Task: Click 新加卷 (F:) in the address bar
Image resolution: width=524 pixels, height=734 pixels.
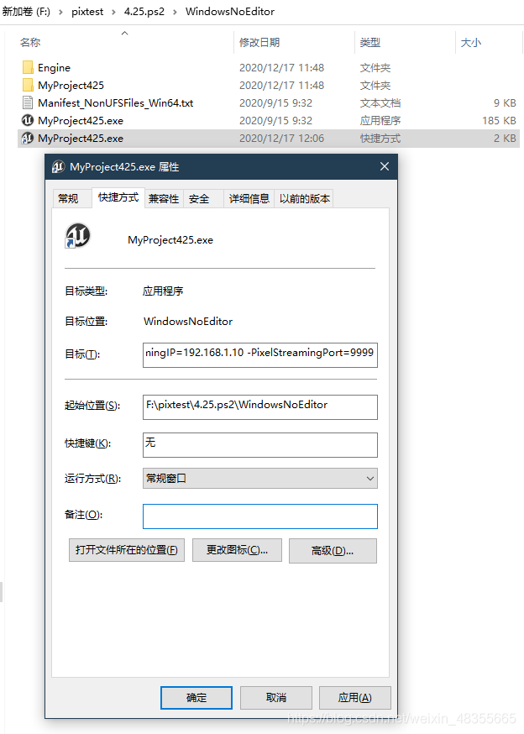Action: click(26, 11)
